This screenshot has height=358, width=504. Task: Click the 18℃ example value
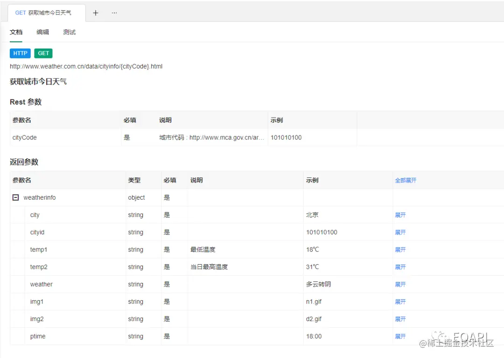click(x=312, y=250)
